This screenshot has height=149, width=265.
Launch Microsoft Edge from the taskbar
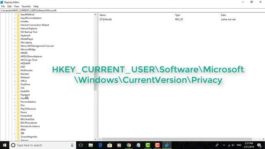(100, 145)
